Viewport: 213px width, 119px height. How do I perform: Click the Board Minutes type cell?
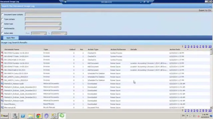49,104
